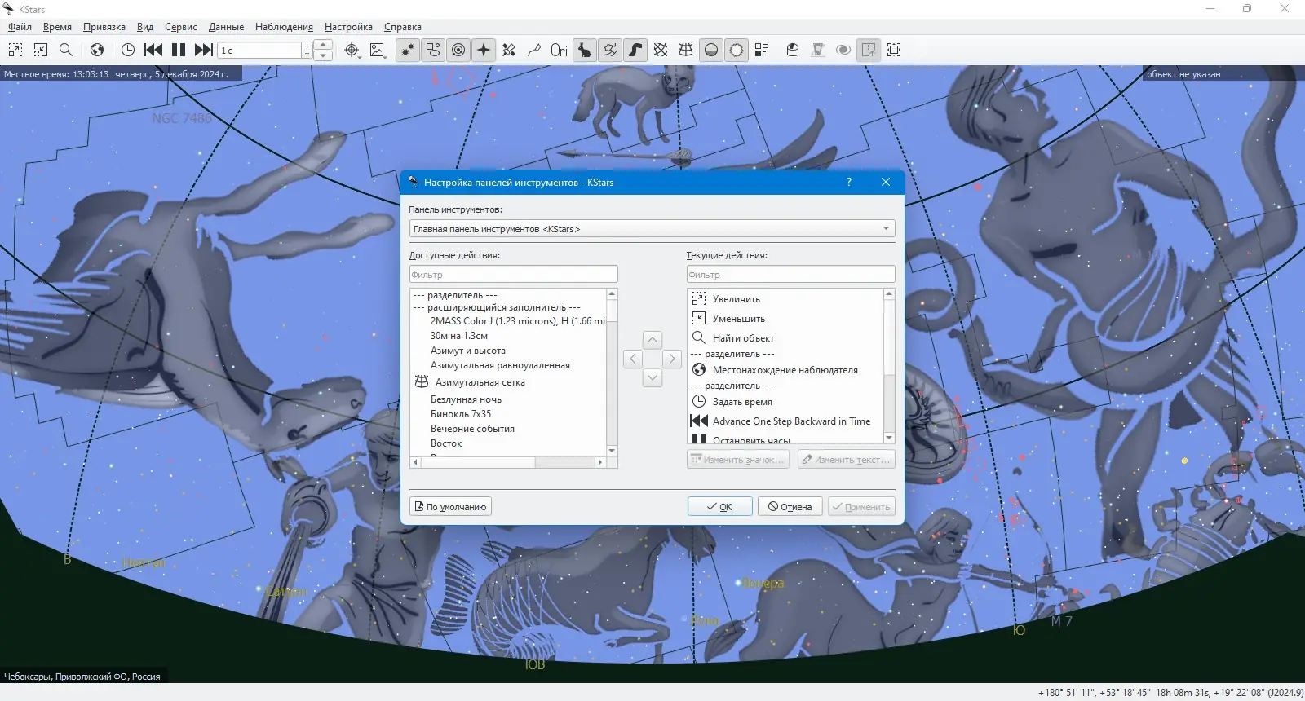
Task: Expand the Панель инструментов combo box
Action: click(652, 229)
